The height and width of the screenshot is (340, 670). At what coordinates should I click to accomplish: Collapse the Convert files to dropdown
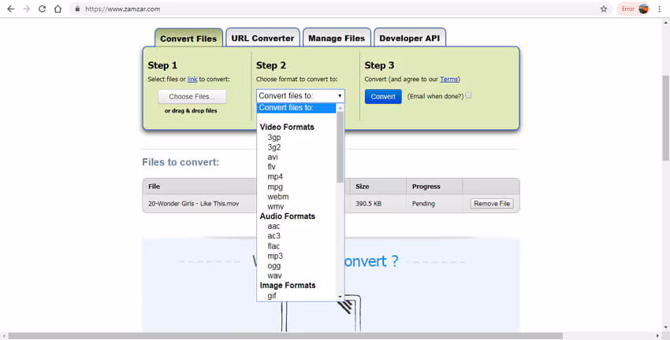pos(300,96)
